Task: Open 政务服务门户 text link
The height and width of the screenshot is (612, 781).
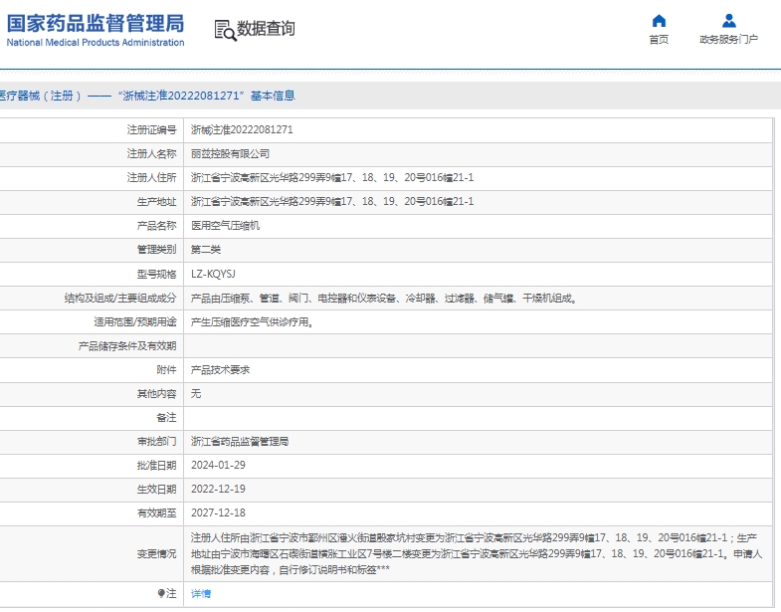Action: 728,40
